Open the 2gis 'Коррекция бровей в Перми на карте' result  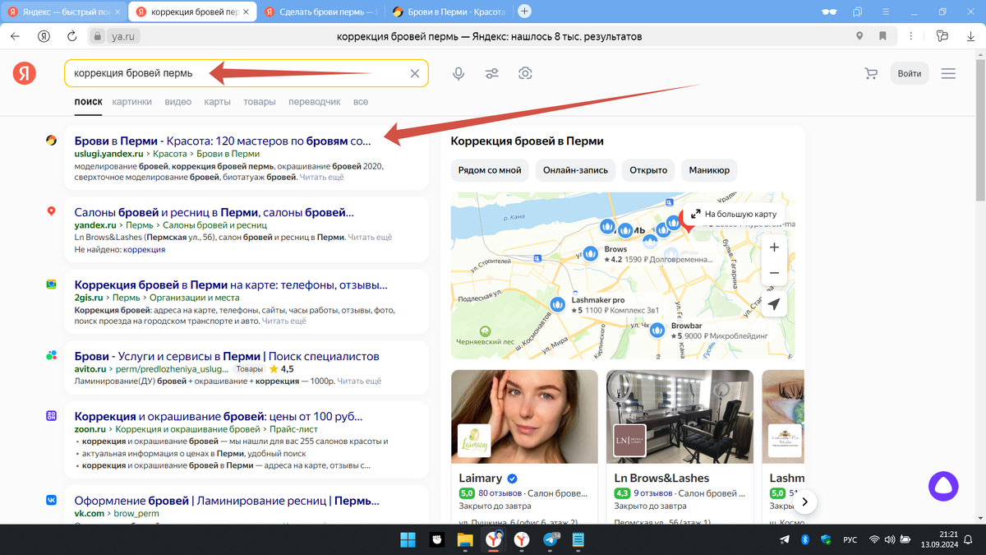231,284
